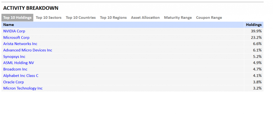View the Asset Allocation tab

[x=145, y=18]
